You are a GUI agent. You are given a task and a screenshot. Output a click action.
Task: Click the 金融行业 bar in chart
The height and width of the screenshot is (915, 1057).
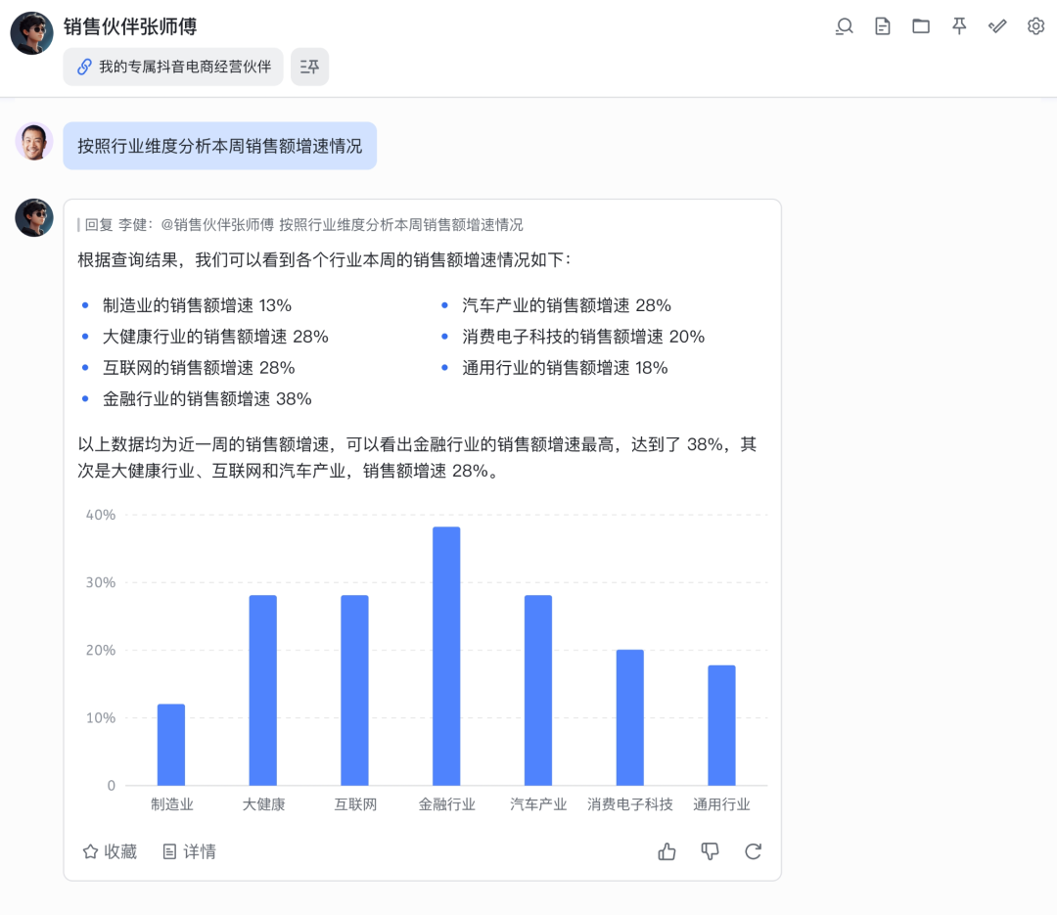446,656
